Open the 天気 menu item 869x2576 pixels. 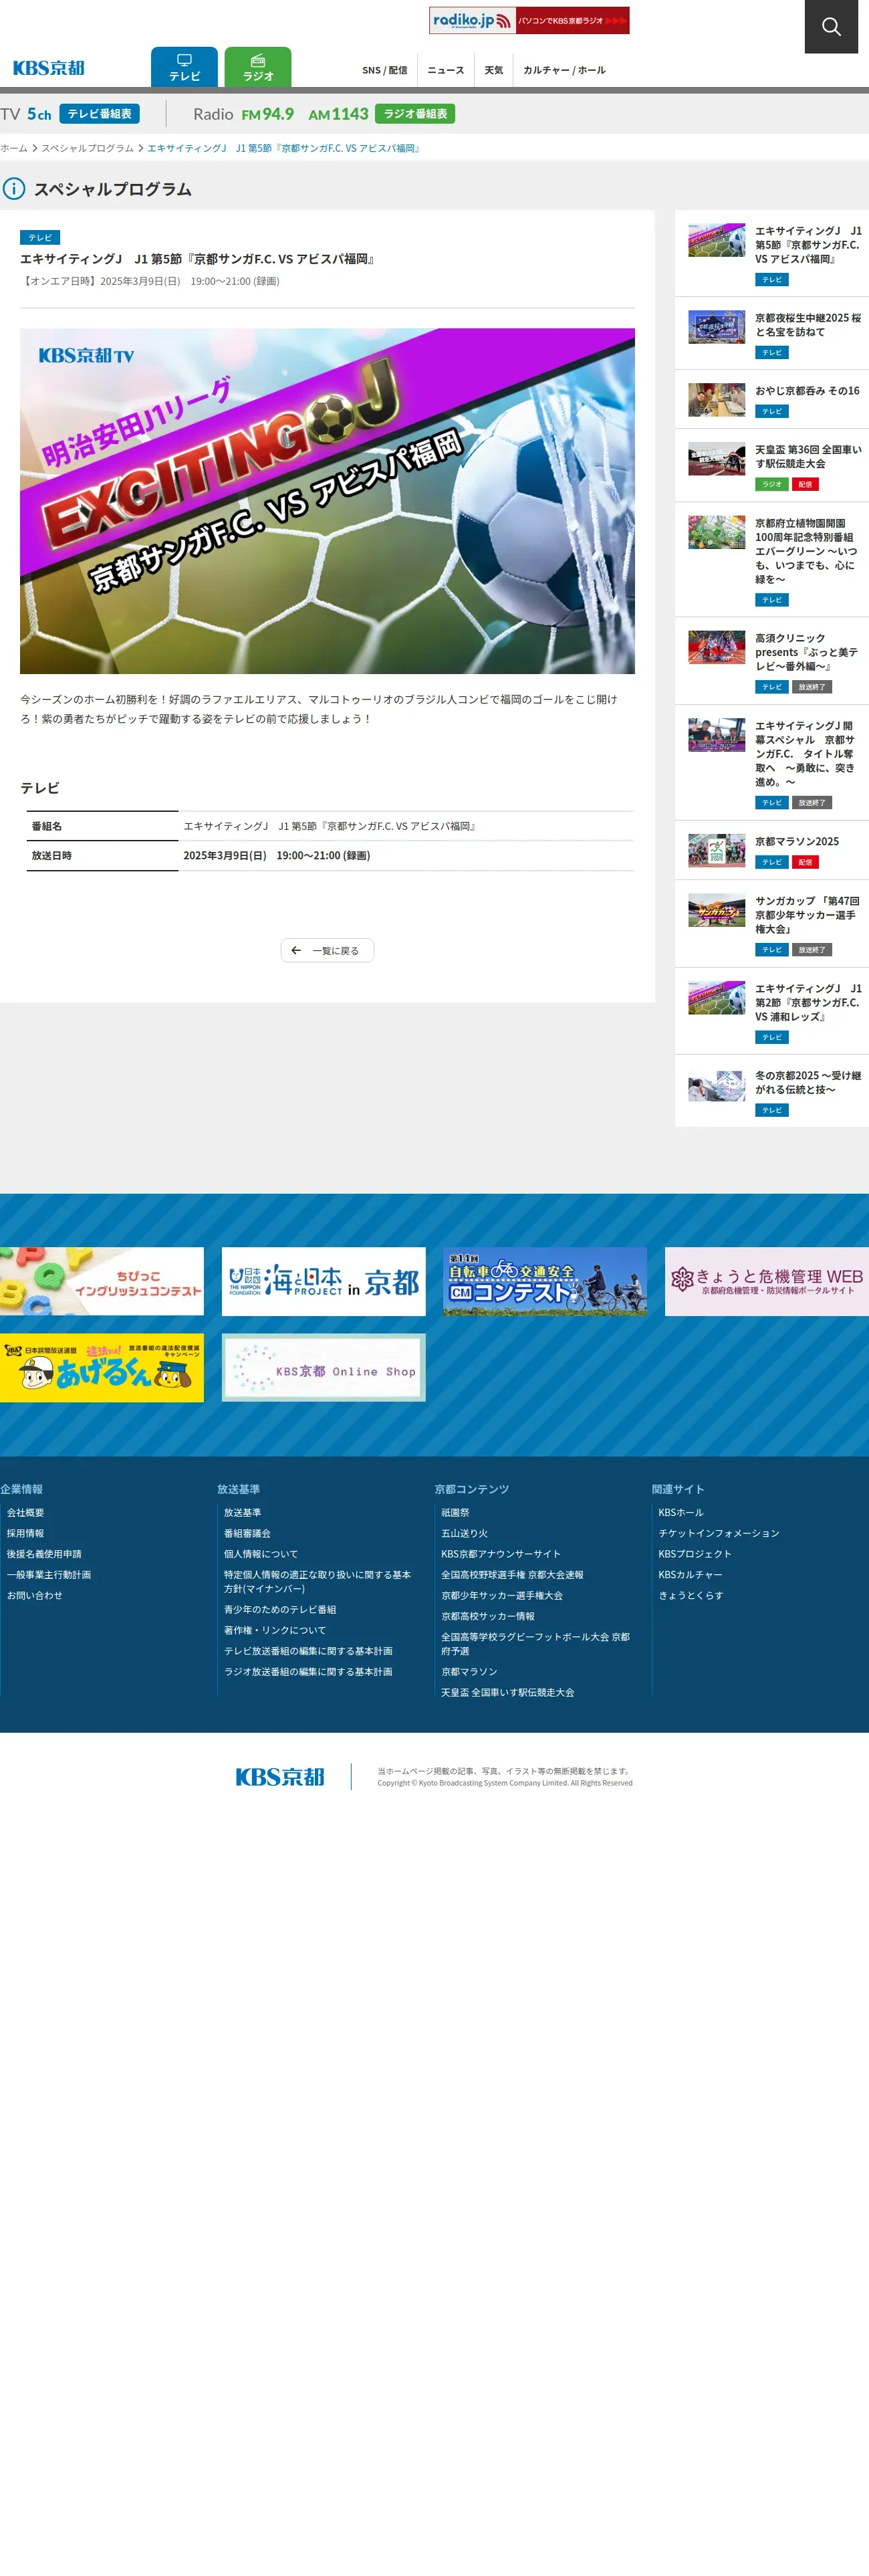coord(494,70)
